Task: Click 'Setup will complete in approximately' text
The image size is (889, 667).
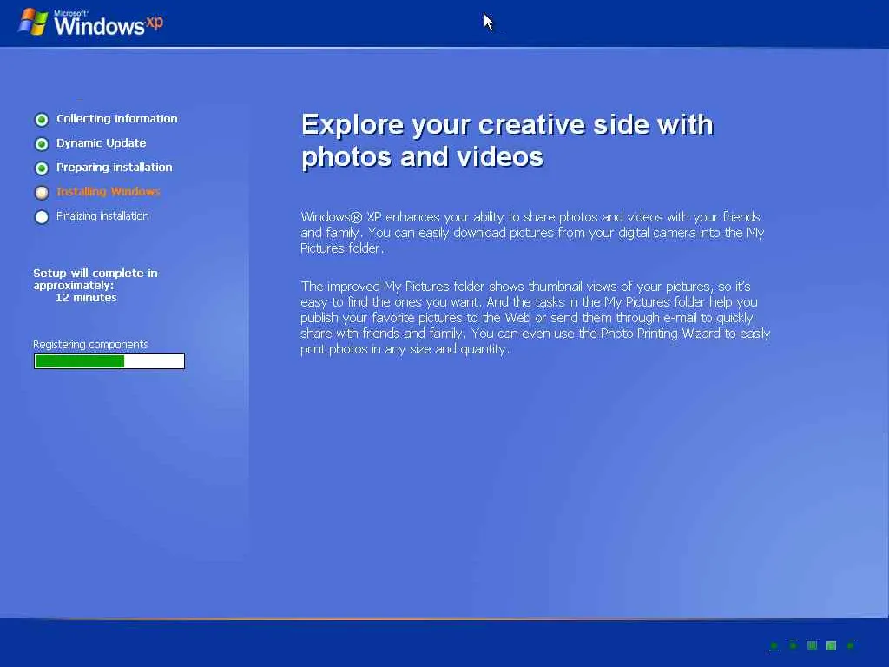Action: pyautogui.click(x=95, y=279)
